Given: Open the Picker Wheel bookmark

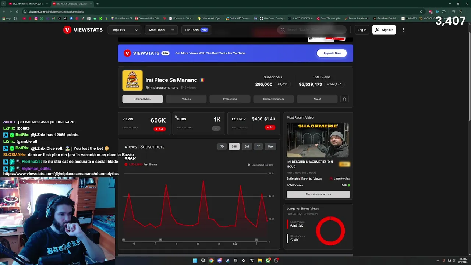Looking at the screenshot, I should click(209, 18).
